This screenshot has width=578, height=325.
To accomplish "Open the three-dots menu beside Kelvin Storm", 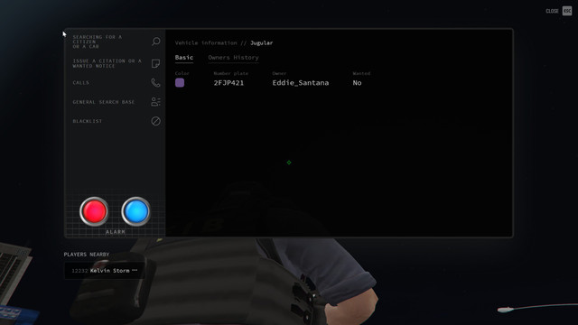I will click(135, 270).
